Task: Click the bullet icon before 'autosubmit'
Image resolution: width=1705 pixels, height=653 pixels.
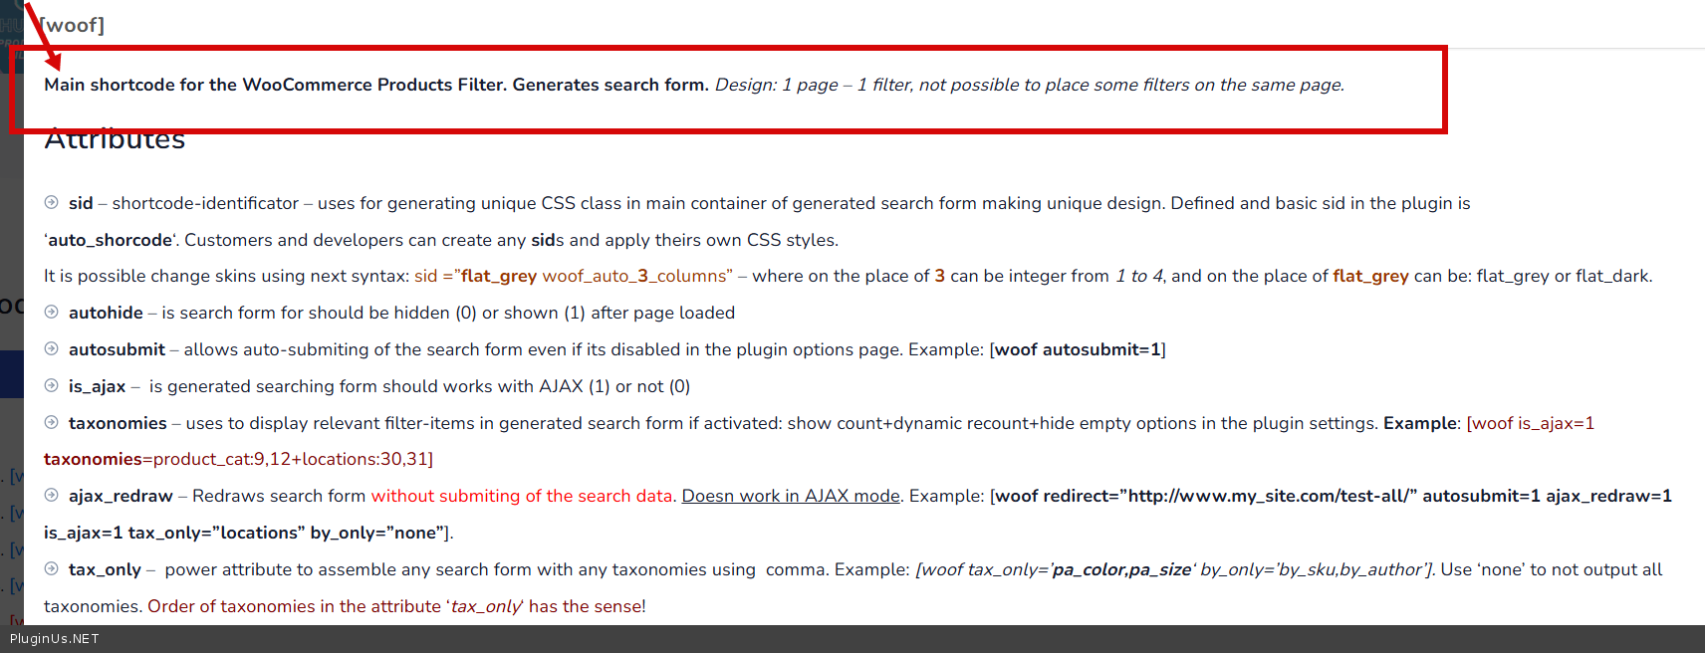Action: (51, 348)
